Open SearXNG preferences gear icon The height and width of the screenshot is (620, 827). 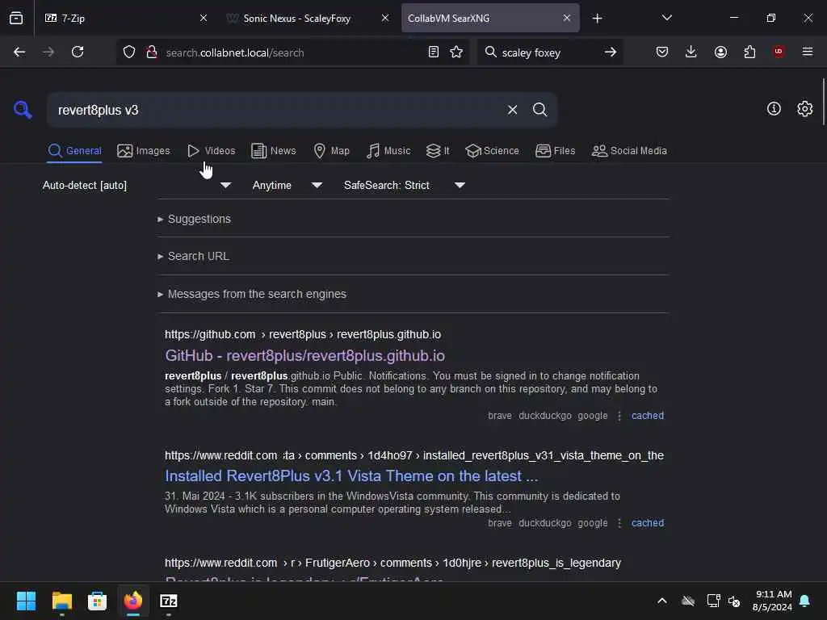[x=804, y=109]
